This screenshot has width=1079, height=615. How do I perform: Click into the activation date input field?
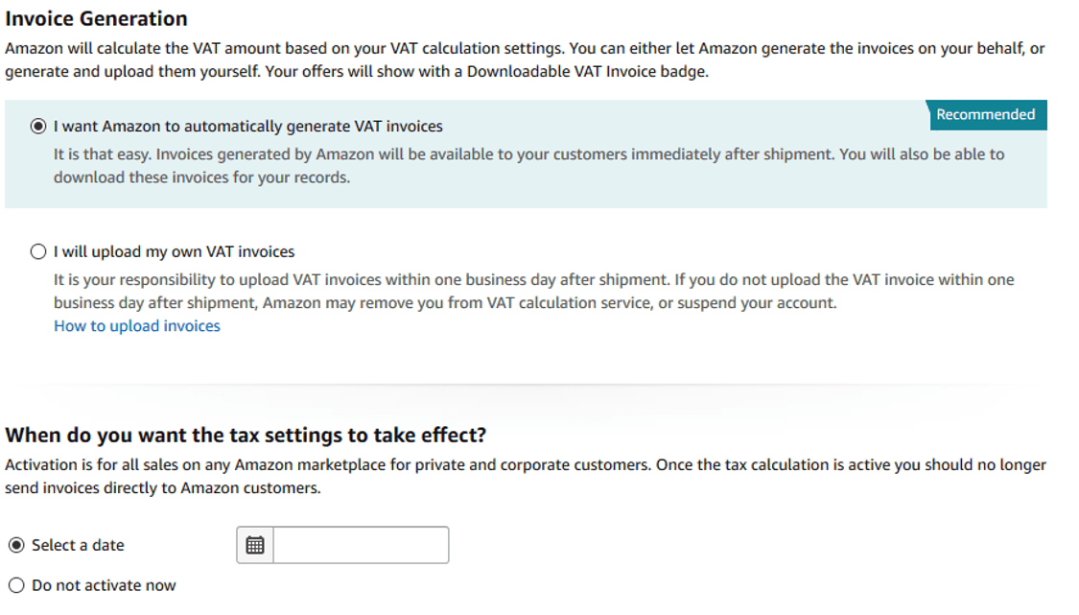[361, 545]
